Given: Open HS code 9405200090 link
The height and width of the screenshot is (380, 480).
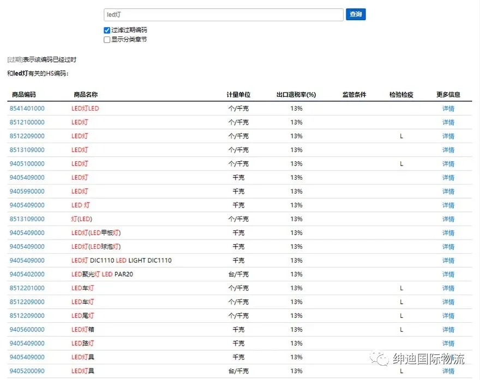Looking at the screenshot, I should pyautogui.click(x=27, y=371).
